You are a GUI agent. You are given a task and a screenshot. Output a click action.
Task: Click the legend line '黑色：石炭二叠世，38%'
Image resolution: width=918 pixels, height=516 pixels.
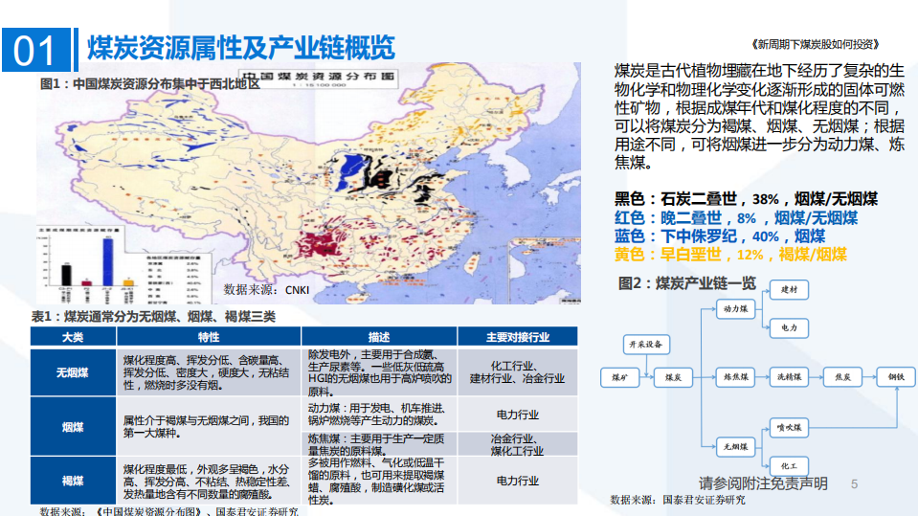pos(746,199)
